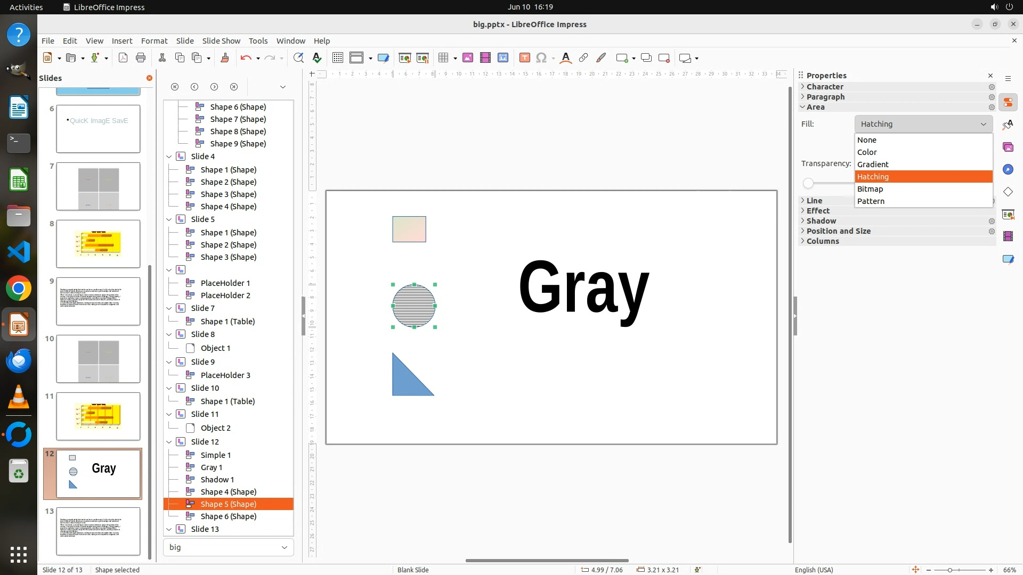Screen dimensions: 1023x575
Task: Open the Gallery sidebar deck icon
Action: [1008, 147]
